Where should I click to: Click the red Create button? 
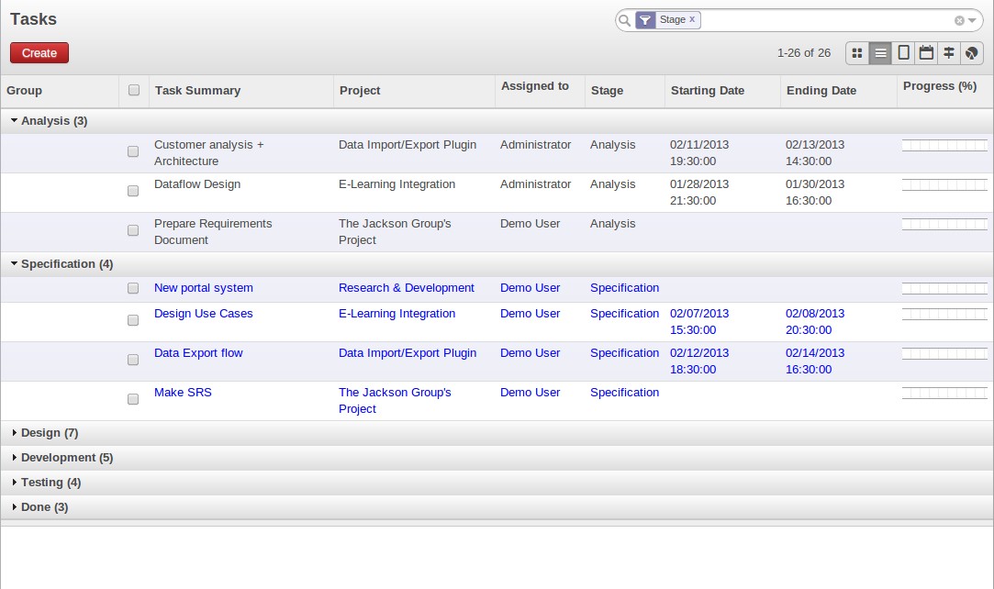(39, 53)
